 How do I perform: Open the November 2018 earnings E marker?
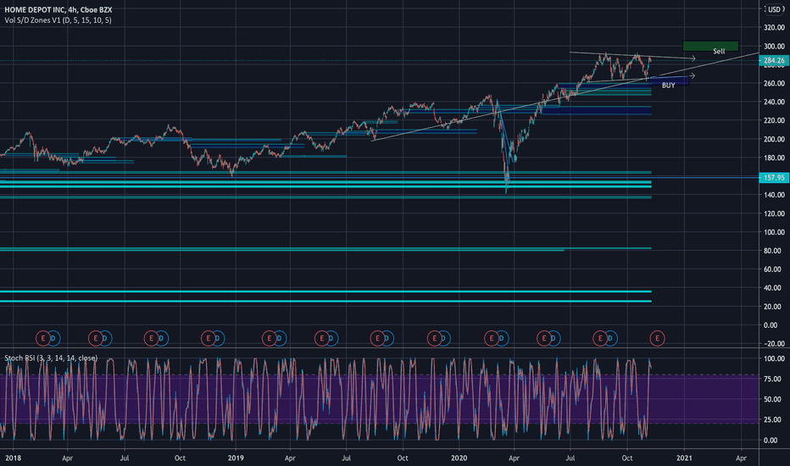[x=208, y=338]
